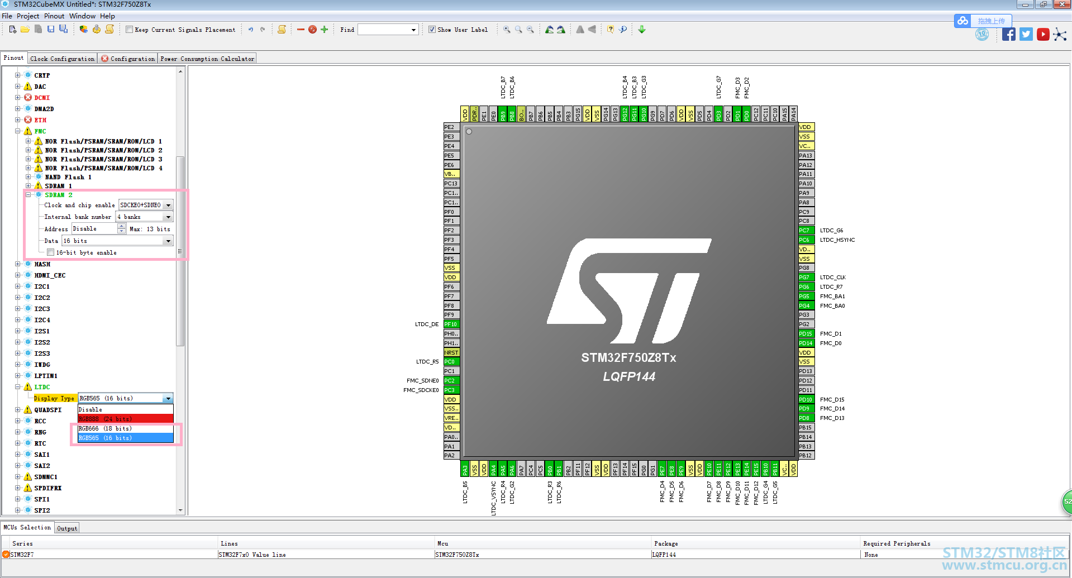The width and height of the screenshot is (1072, 578).
Task: Enable the 16-bit byte enable checkbox
Action: (x=50, y=252)
